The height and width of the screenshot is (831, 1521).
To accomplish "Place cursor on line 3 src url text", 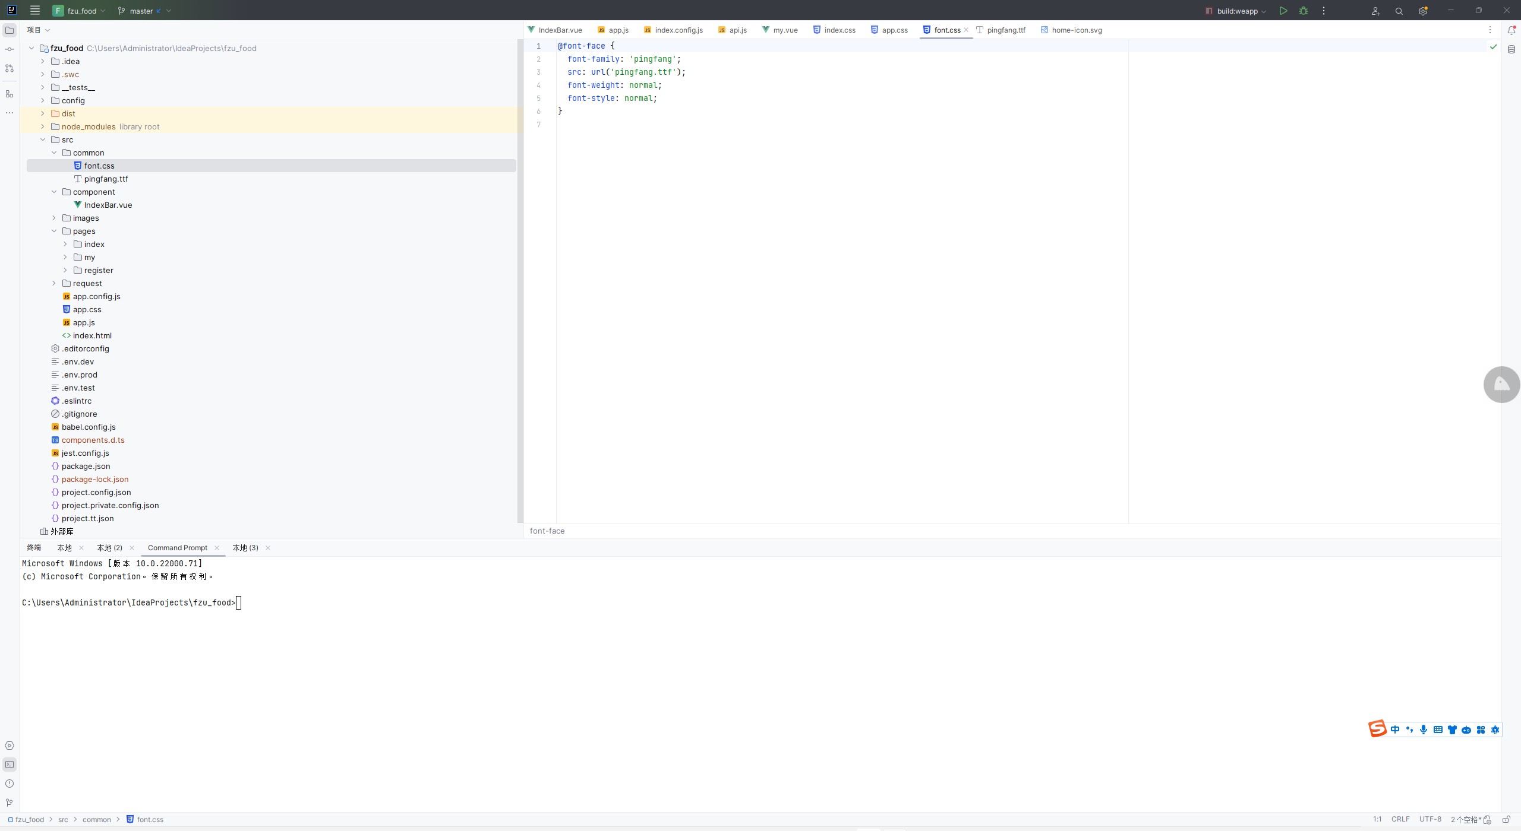I will (626, 72).
